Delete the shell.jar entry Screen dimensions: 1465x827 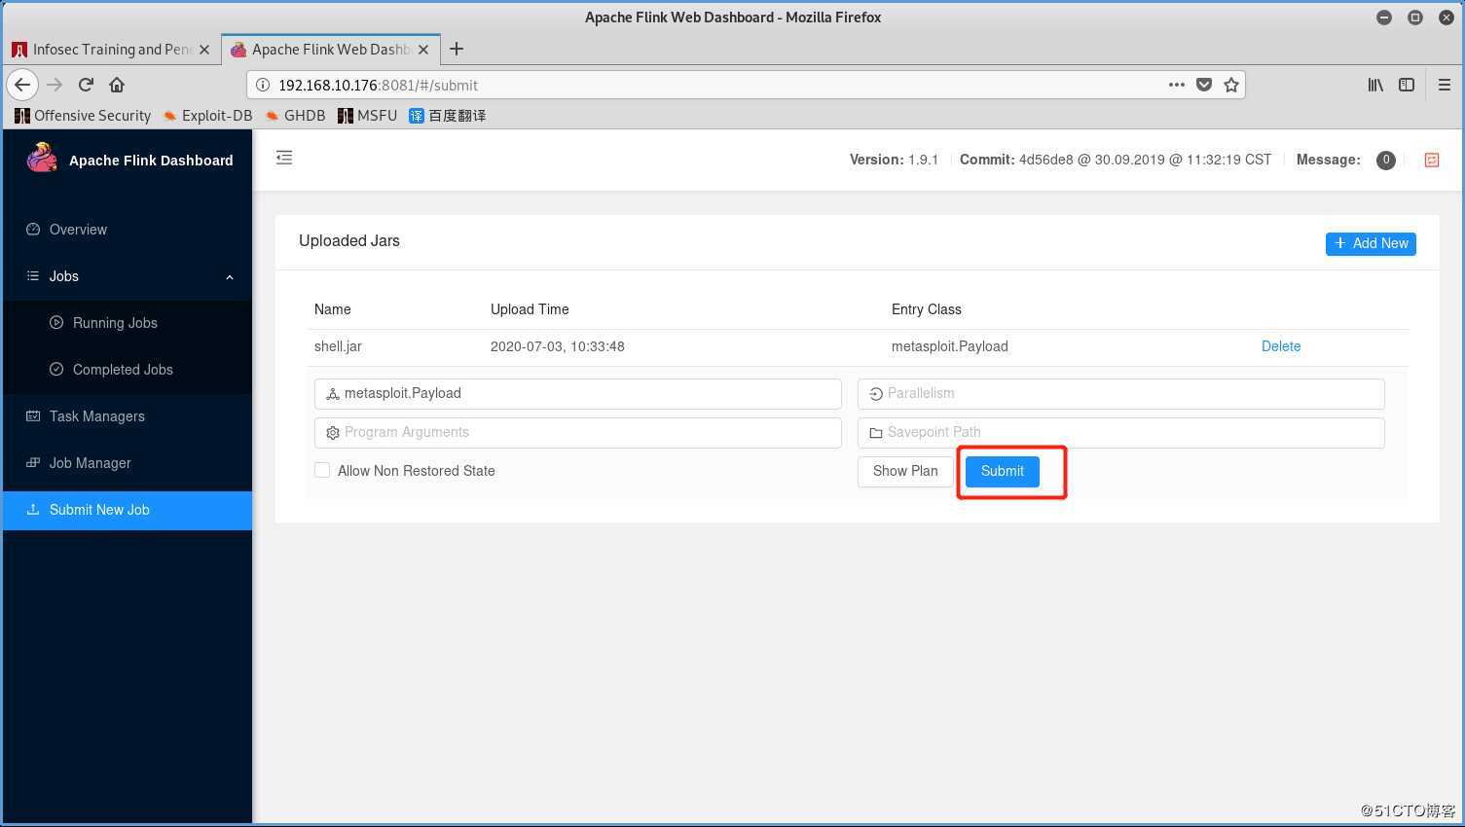1281,346
